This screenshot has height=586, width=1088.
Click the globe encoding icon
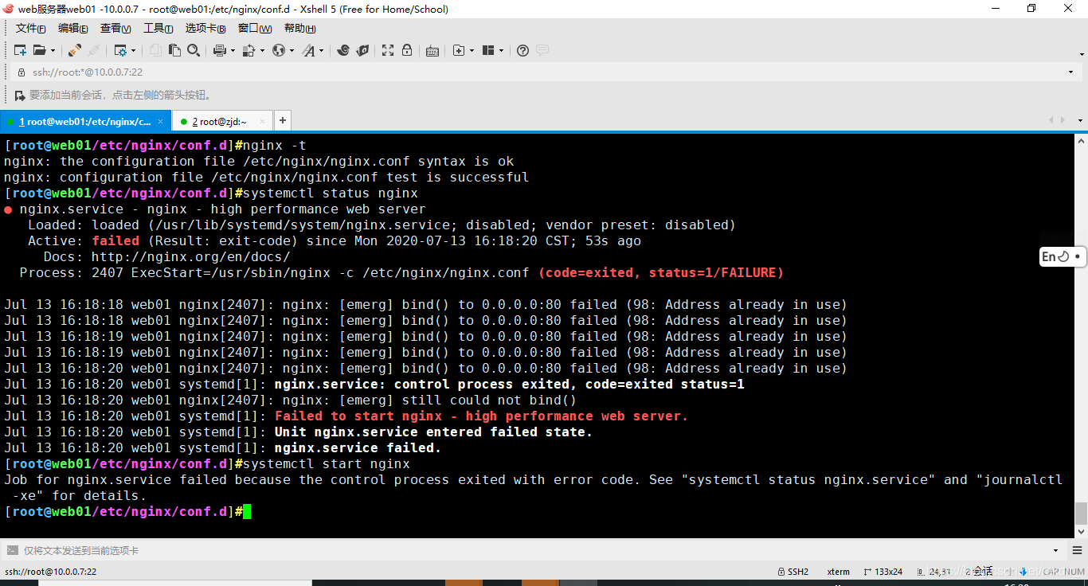(x=278, y=50)
